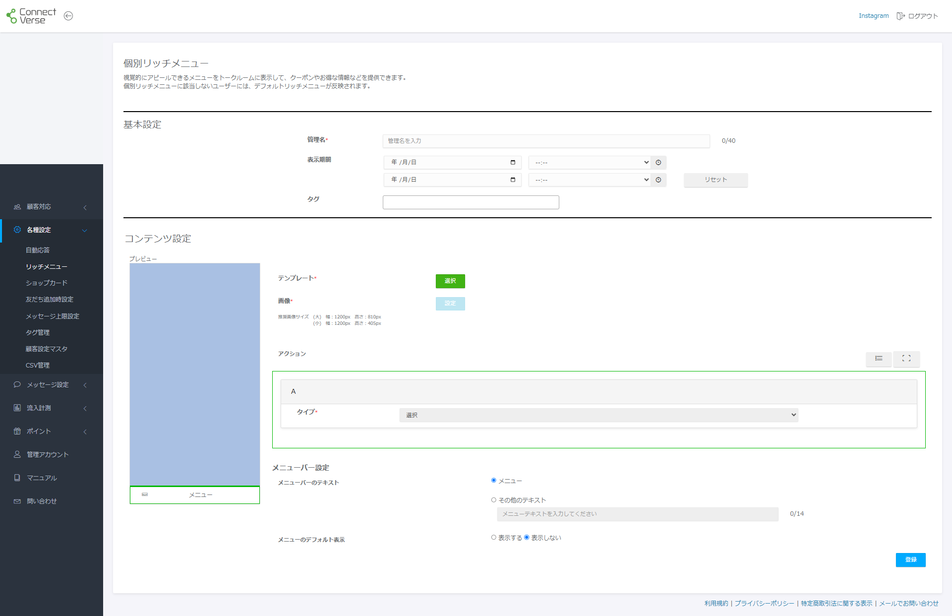
Task: Click the 顧客対応 people icon
Action: [17, 207]
